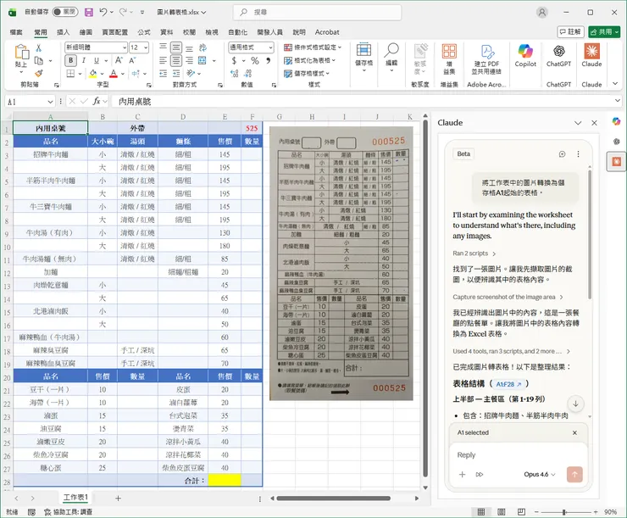This screenshot has height=518, width=627.
Task: Click the Comma Style icon
Action: pyautogui.click(x=269, y=61)
